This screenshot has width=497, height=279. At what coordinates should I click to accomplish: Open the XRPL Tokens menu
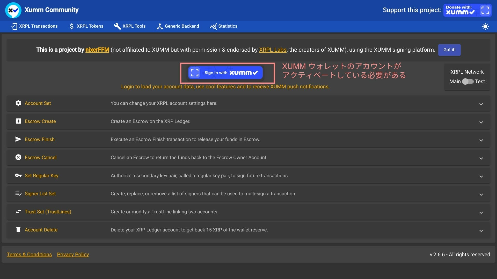[x=86, y=26]
